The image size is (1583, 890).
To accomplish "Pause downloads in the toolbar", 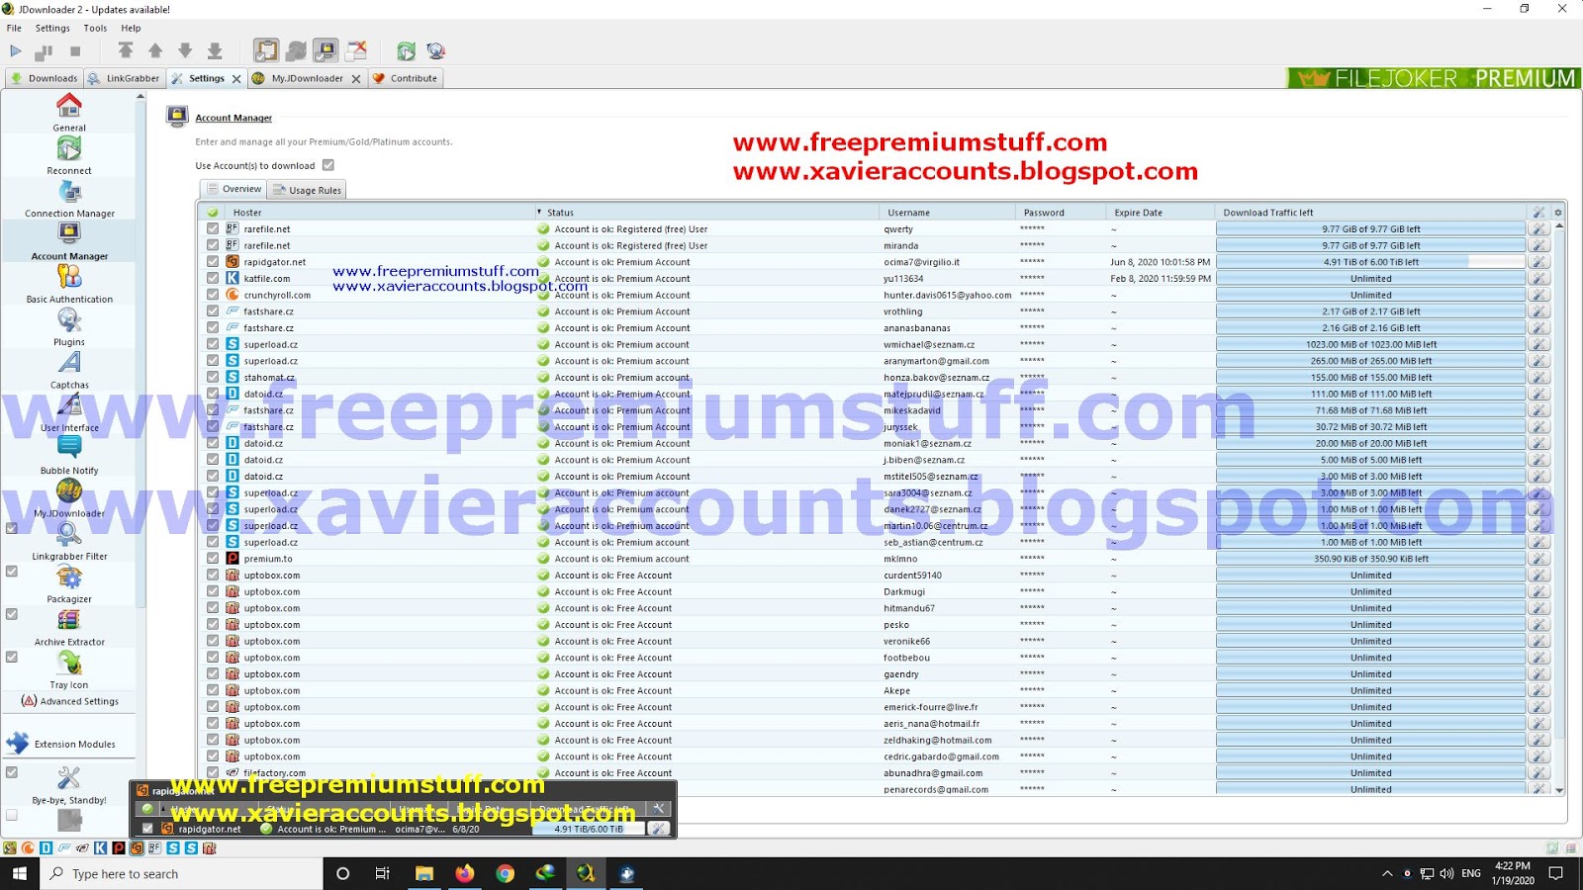I will tap(45, 50).
